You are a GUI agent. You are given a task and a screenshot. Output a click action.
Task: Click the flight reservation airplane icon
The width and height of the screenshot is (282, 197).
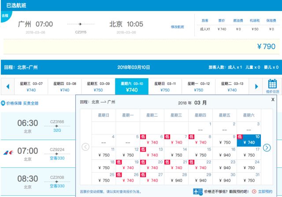tap(198, 192)
